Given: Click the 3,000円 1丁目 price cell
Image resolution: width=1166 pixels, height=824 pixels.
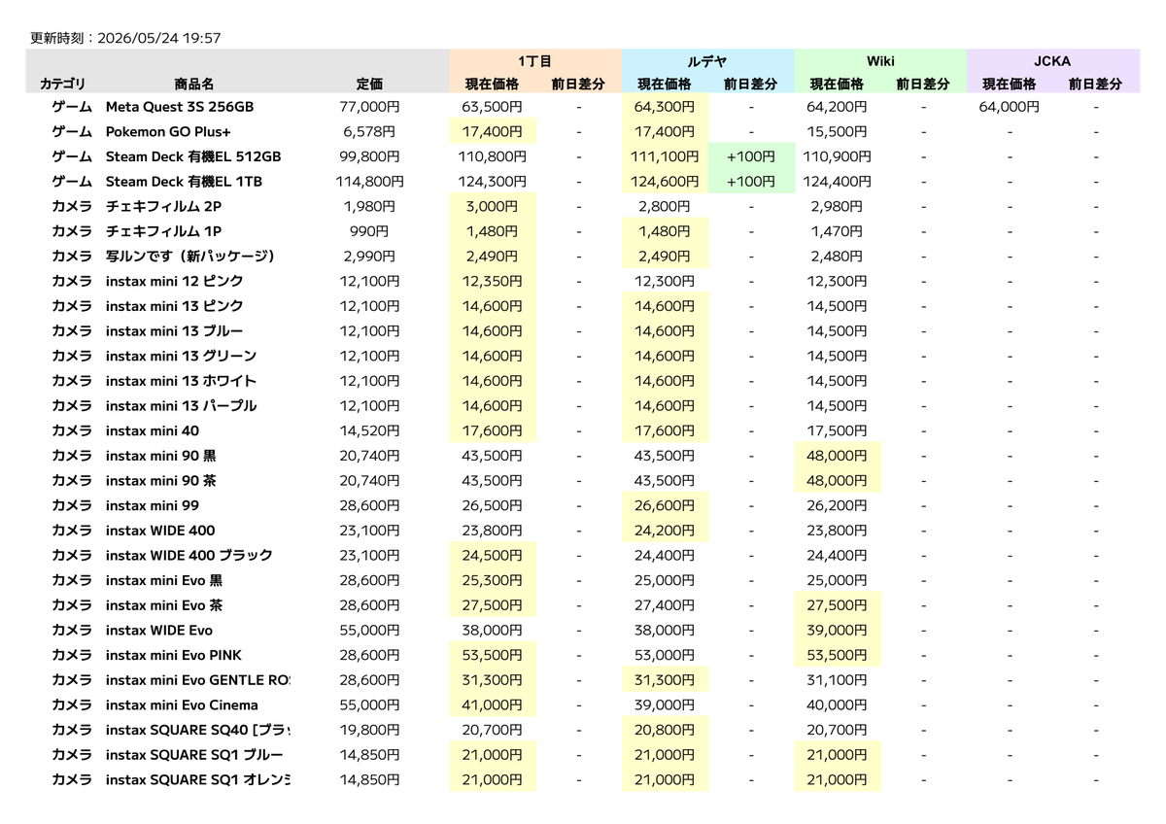Looking at the screenshot, I should point(492,206).
